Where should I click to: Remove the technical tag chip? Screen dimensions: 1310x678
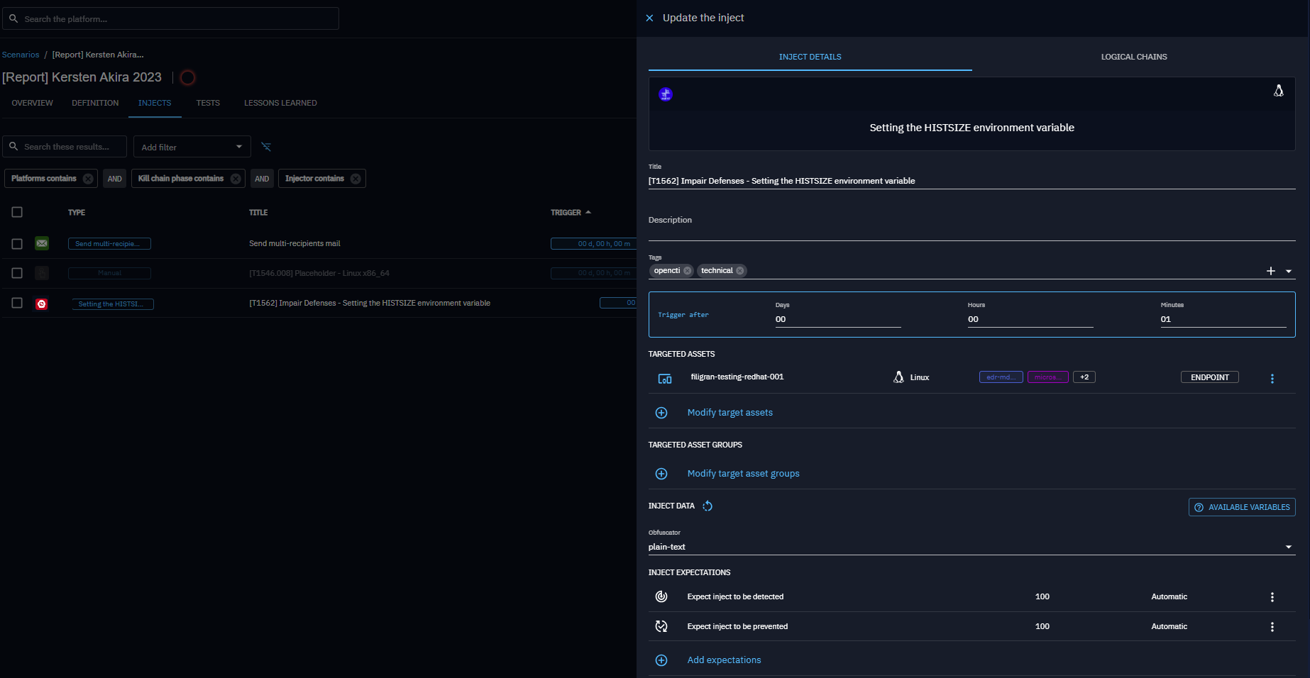740,271
